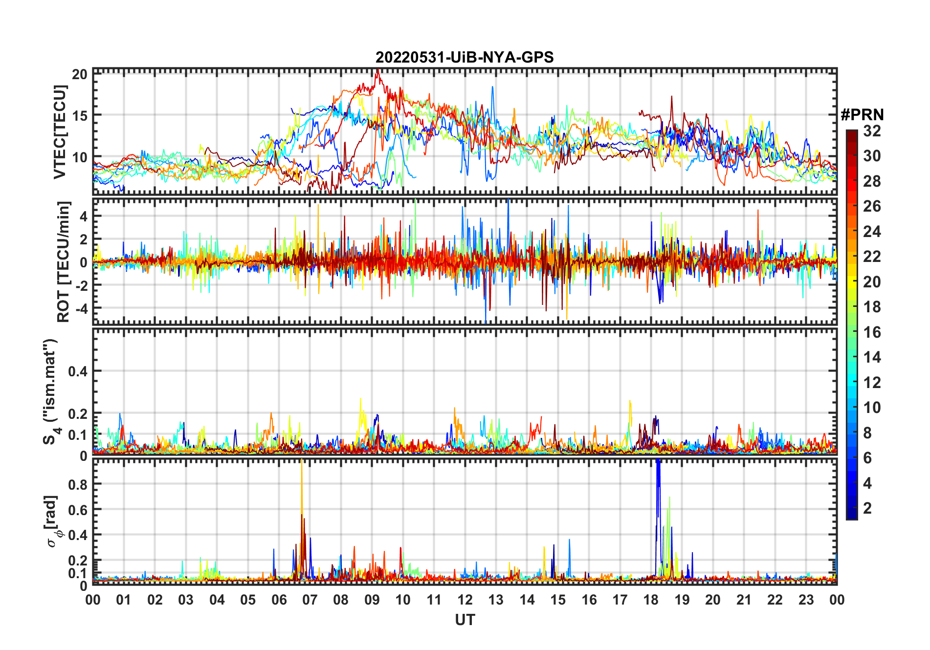The height and width of the screenshot is (650, 930).
Task: Click the PRN colorbar strip
Action: pyautogui.click(x=852, y=325)
